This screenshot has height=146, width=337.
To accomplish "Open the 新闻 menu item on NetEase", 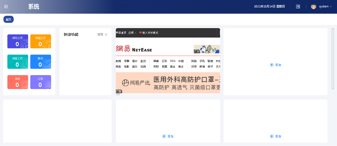I will (118, 61).
